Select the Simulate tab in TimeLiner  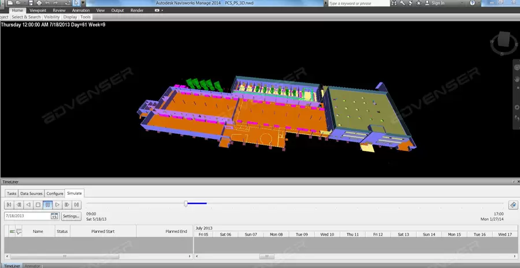[x=75, y=193]
